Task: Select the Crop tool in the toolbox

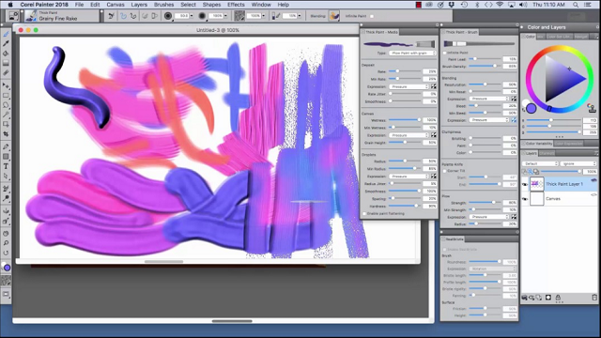Action: [x=6, y=133]
